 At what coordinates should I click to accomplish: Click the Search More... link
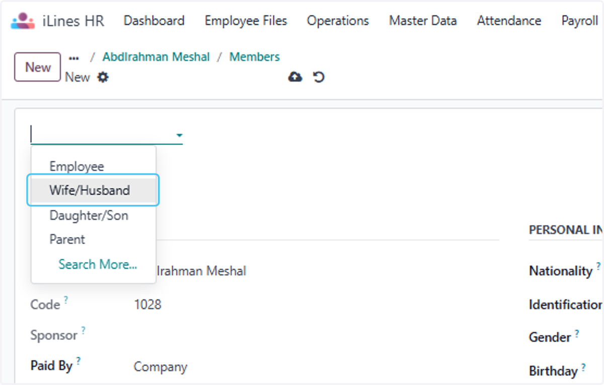(x=98, y=264)
